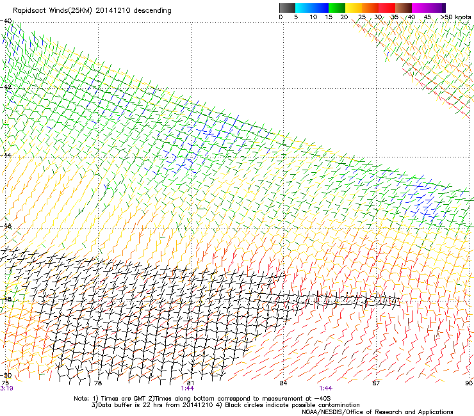Click the cyan 5-10 knots legend swatch
474x416 pixels.
[304, 8]
